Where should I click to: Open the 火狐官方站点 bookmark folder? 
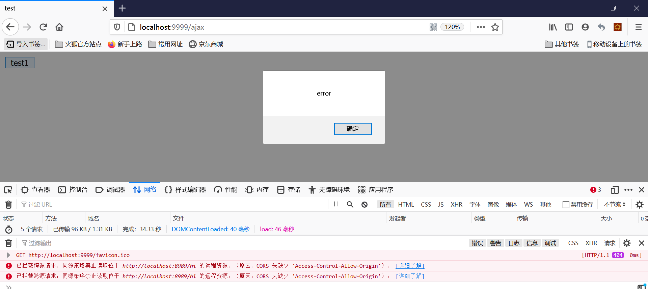[x=78, y=44]
